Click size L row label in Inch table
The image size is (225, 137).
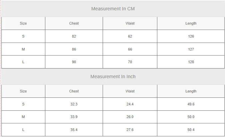click(x=23, y=130)
